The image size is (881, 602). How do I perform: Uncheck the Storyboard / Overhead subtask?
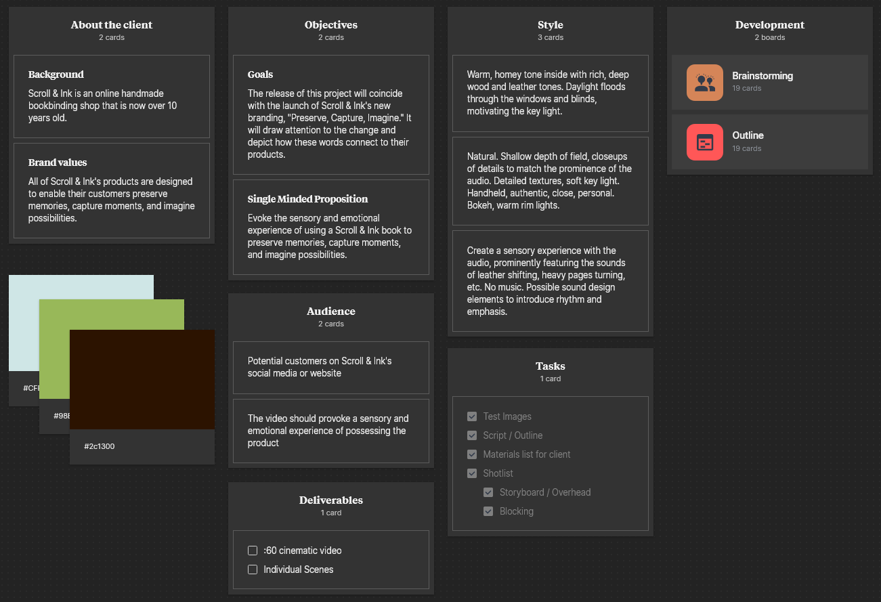point(488,492)
